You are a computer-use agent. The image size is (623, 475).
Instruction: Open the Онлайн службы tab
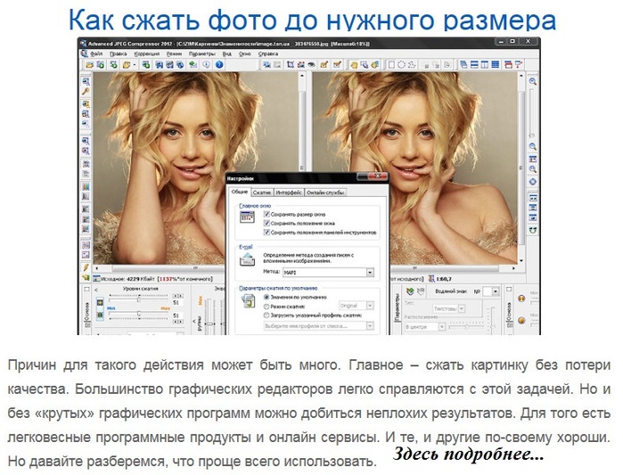tap(325, 192)
